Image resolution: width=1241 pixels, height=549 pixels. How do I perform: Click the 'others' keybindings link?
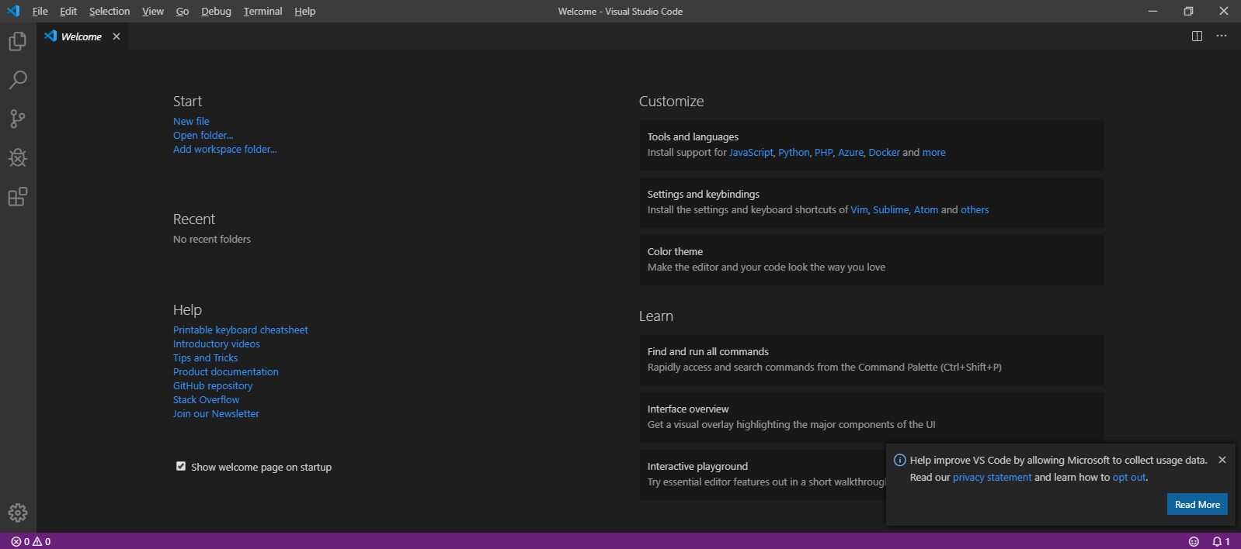tap(975, 209)
